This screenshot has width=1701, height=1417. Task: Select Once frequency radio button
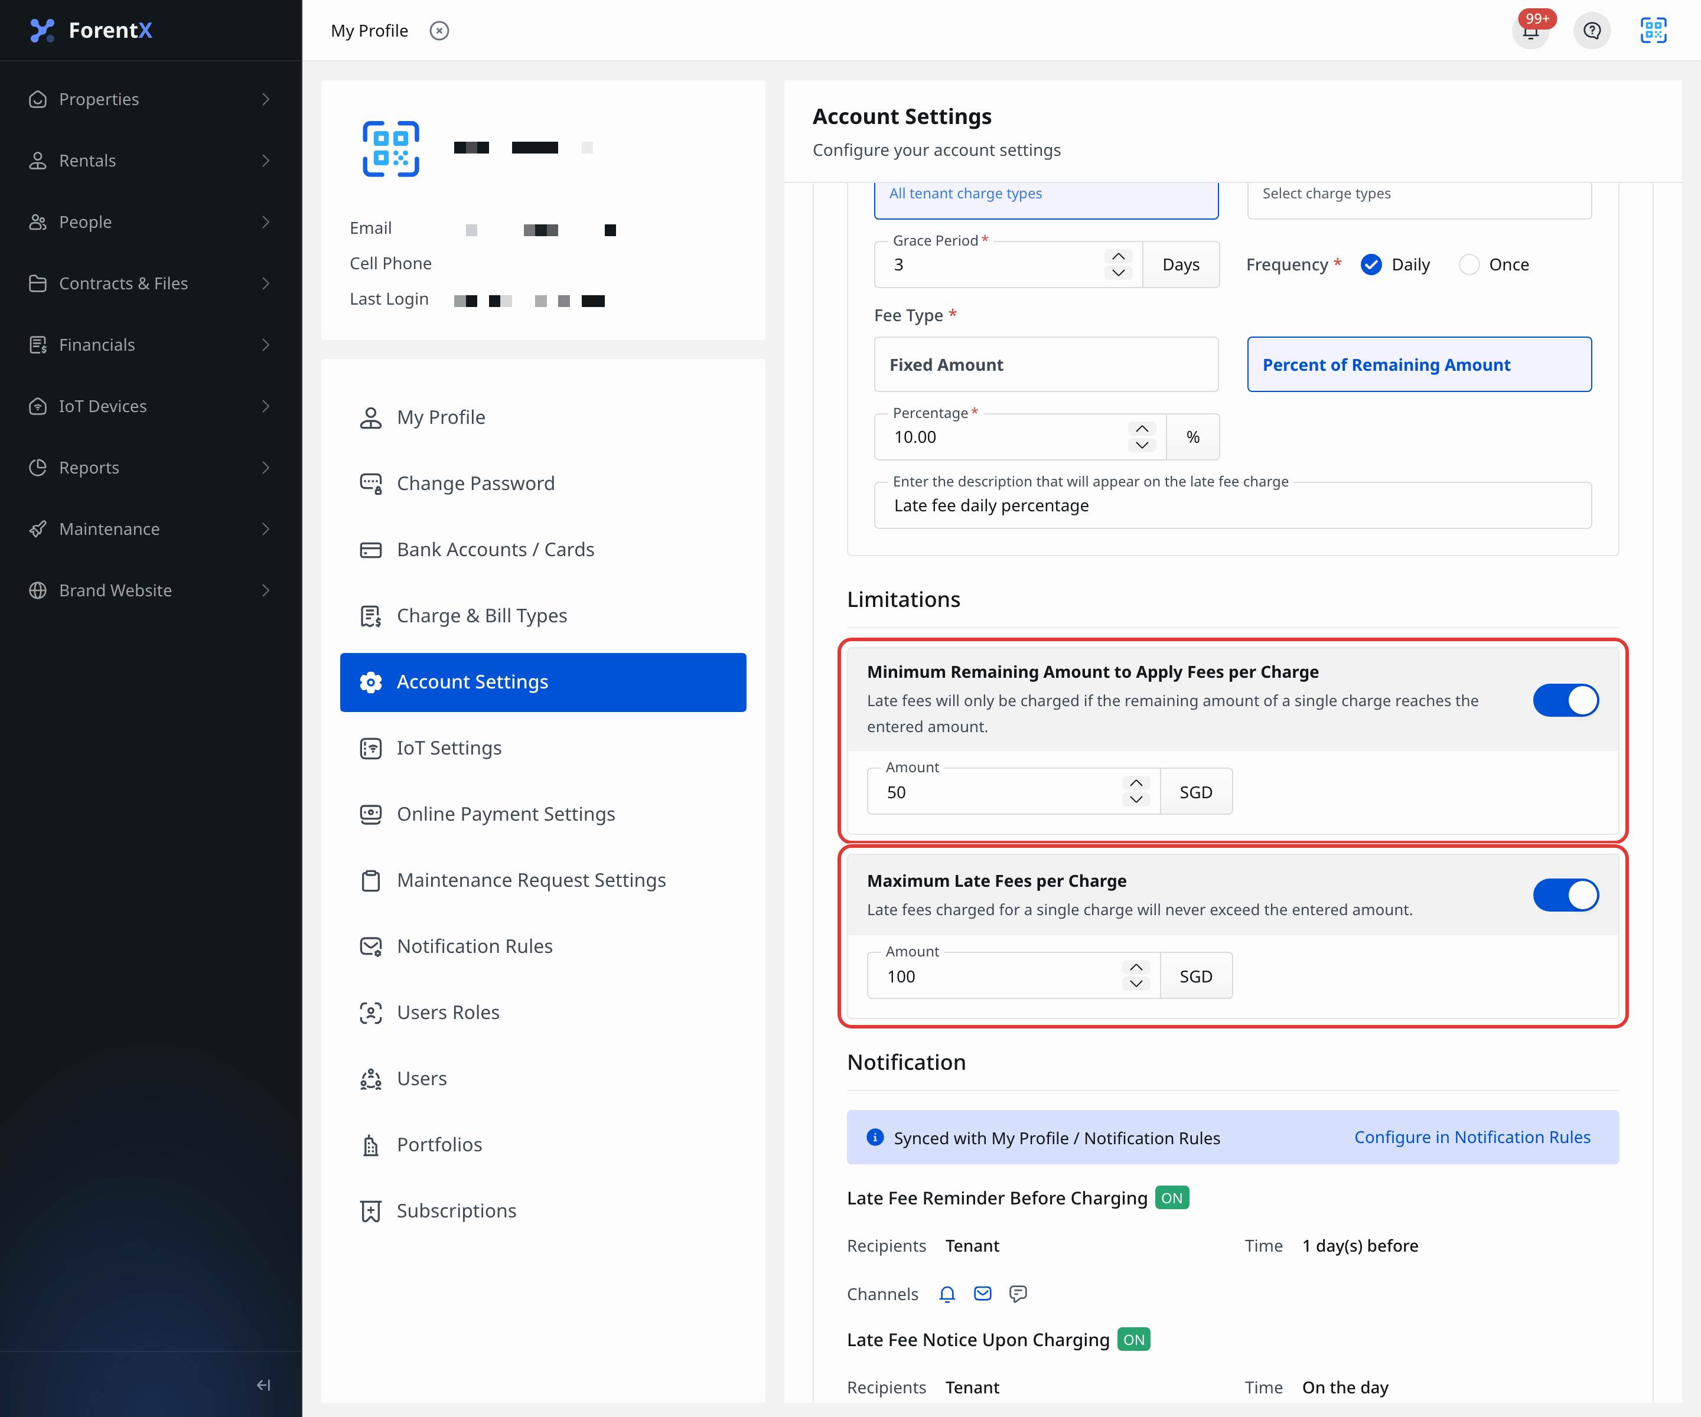pos(1468,265)
